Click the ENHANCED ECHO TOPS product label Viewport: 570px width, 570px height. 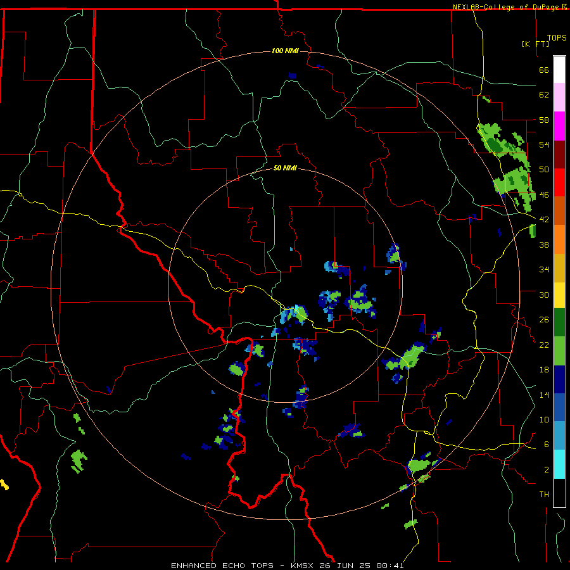tap(222, 566)
